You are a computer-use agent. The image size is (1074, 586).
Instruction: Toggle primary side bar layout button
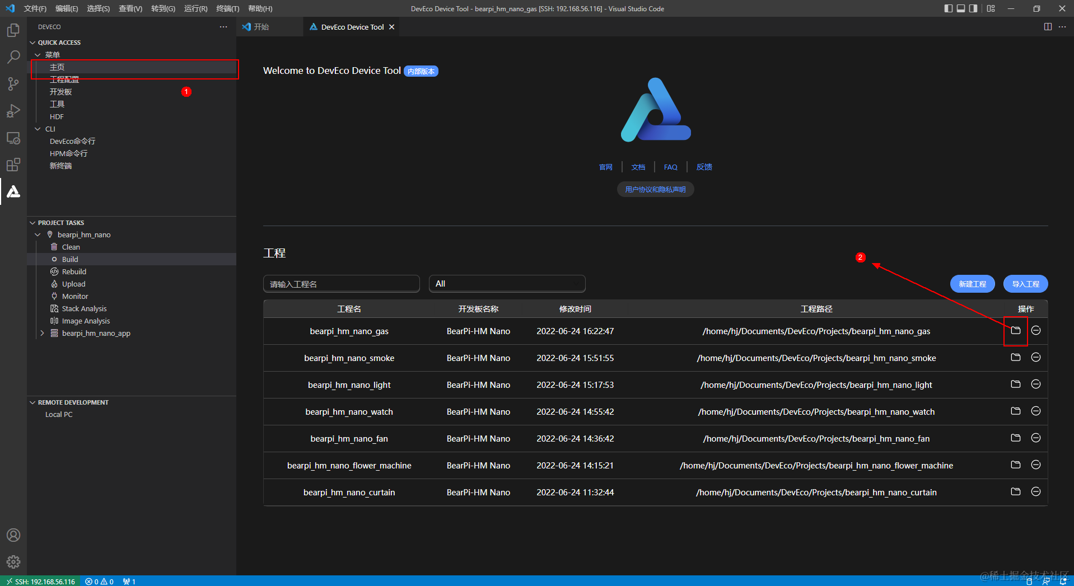(x=948, y=8)
